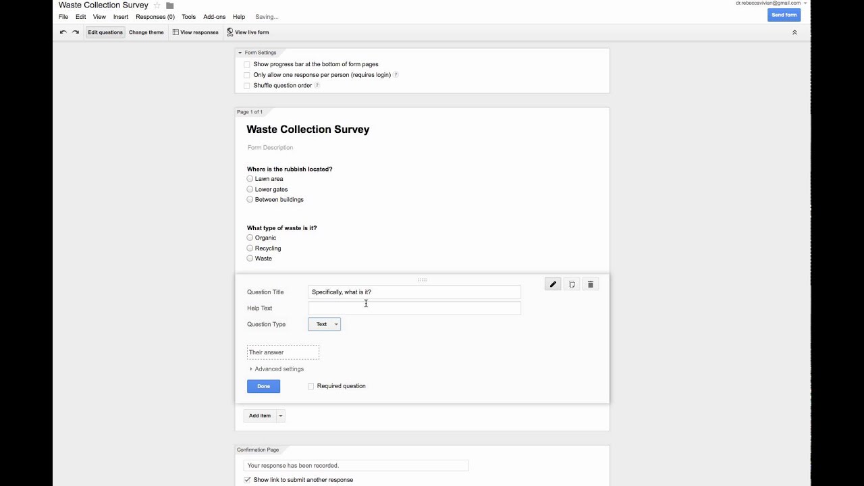Click the Waste Collection Survey form heading

308,130
